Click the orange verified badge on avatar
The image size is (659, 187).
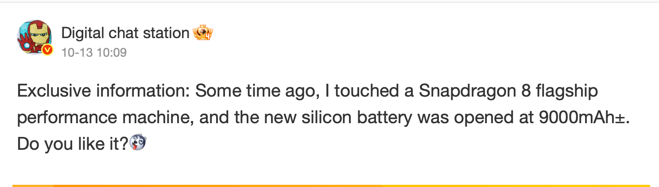point(48,51)
